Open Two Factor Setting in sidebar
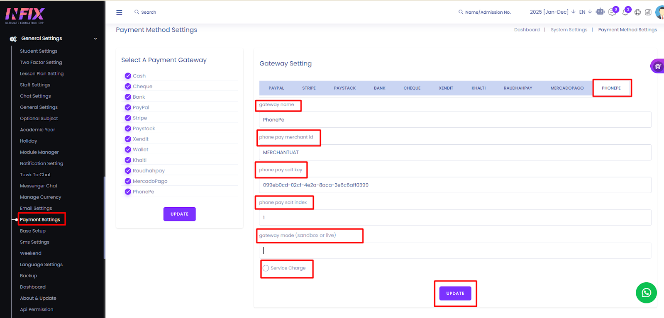Viewport: 664px width, 318px height. point(41,62)
